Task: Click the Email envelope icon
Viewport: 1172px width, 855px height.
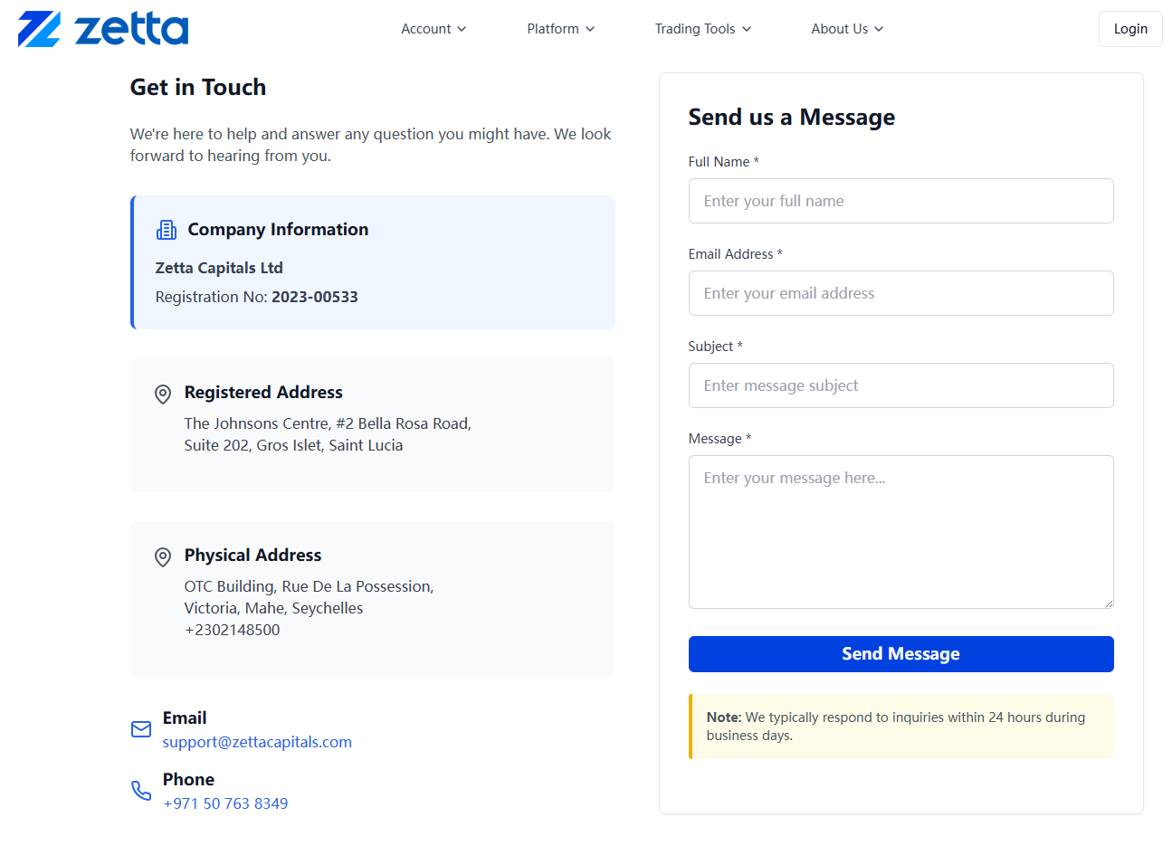Action: (x=141, y=729)
